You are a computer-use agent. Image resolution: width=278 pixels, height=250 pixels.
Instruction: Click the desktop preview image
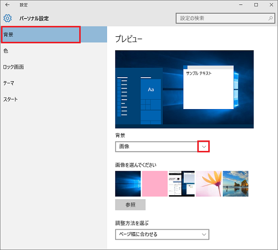point(184,89)
